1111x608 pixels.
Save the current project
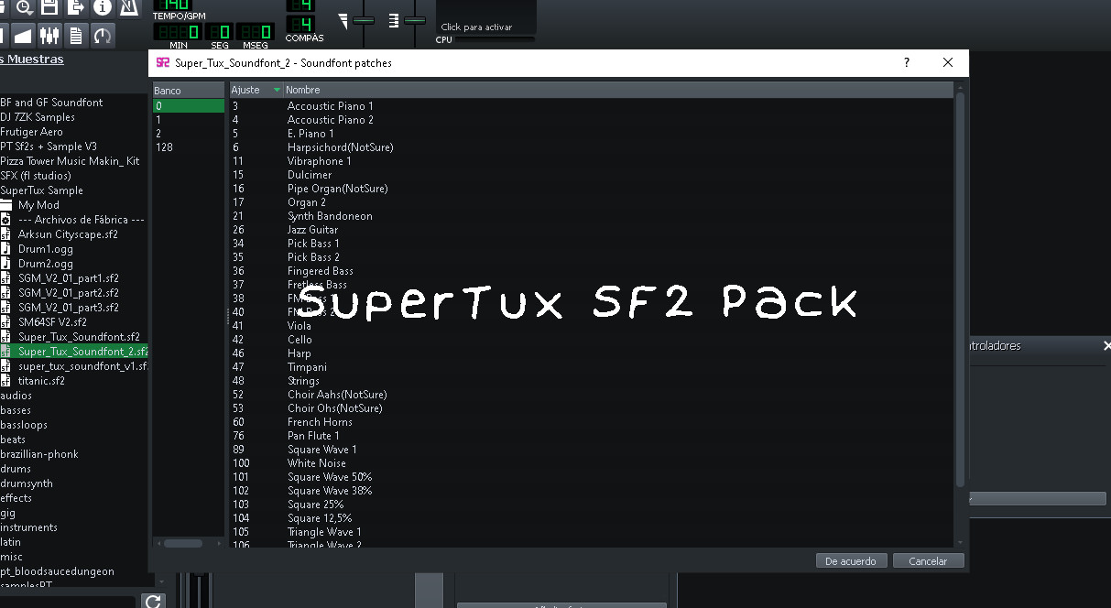point(48,8)
